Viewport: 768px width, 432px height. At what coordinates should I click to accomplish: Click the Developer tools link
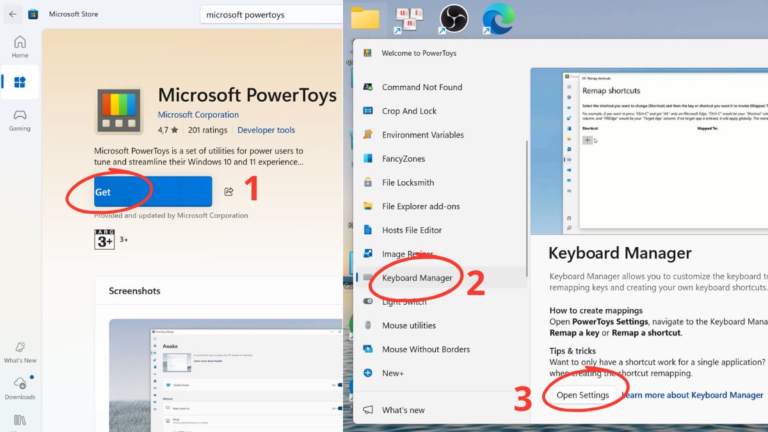pos(266,130)
